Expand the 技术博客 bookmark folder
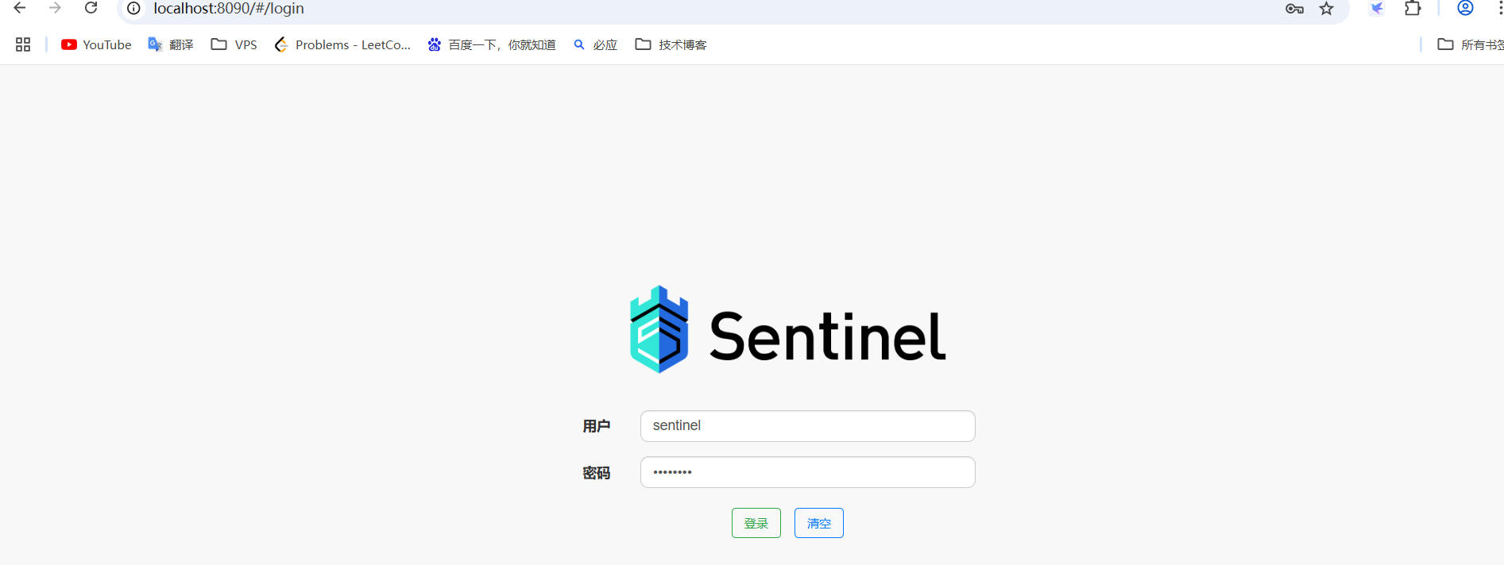1504x565 pixels. [x=671, y=44]
